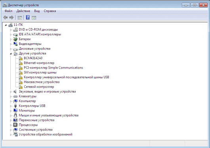
Task: Select the Сетевой контроллер entry
Action: coord(39,87)
